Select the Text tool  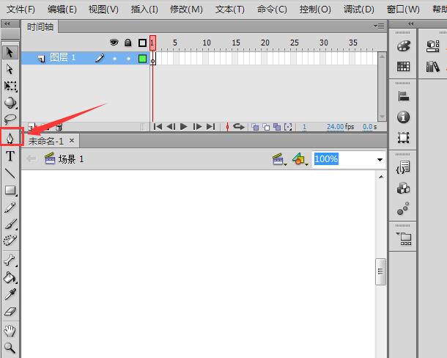pos(10,156)
